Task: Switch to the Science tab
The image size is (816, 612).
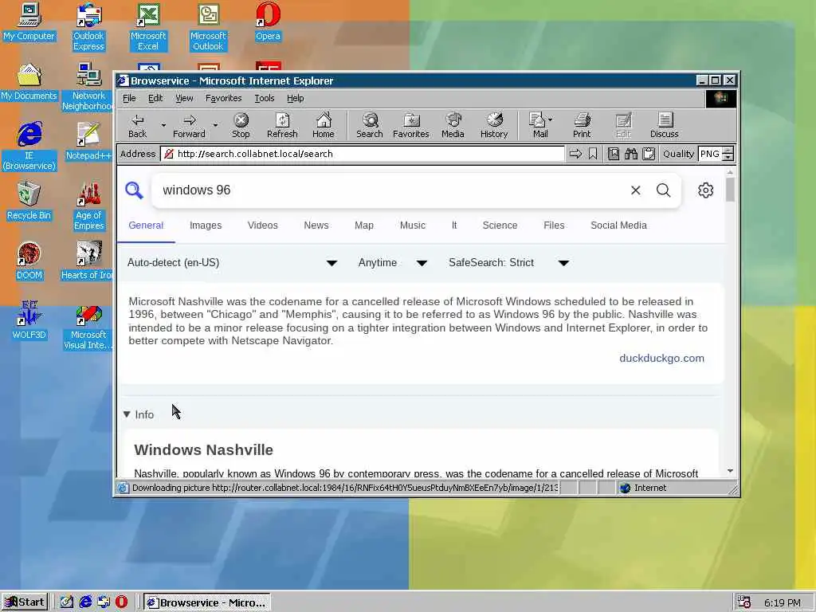Action: point(500,226)
